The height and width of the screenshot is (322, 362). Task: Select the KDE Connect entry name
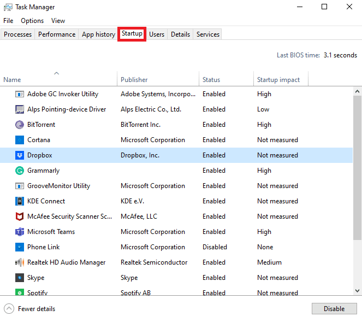pos(46,201)
